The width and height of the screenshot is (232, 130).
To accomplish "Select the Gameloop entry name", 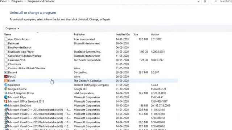I will click(x=14, y=85).
